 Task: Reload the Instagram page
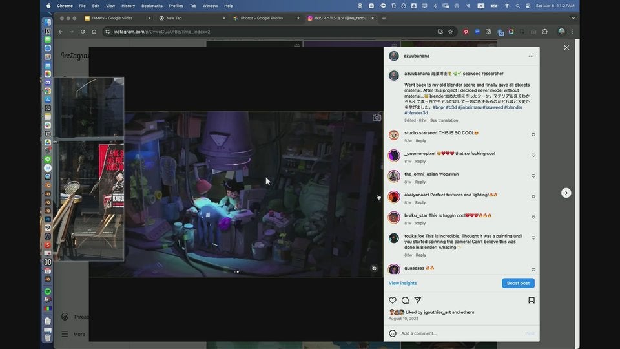(83, 32)
